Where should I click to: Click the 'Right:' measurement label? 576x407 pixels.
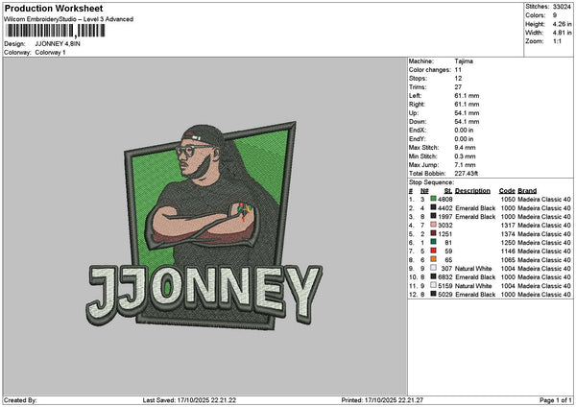click(417, 105)
